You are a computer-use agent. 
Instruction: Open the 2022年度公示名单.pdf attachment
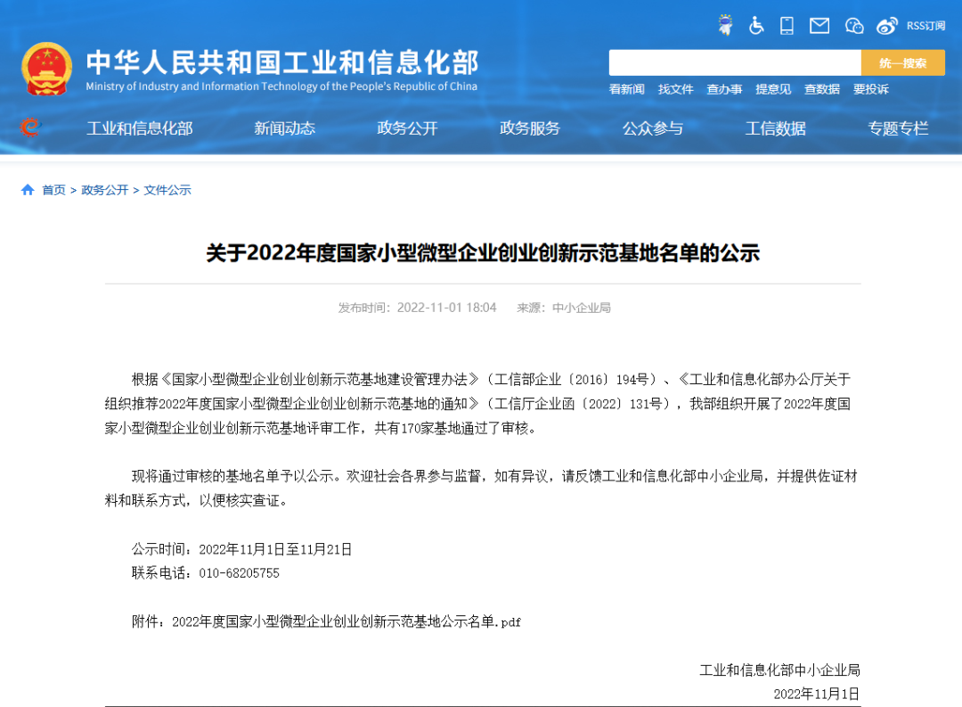pos(346,621)
